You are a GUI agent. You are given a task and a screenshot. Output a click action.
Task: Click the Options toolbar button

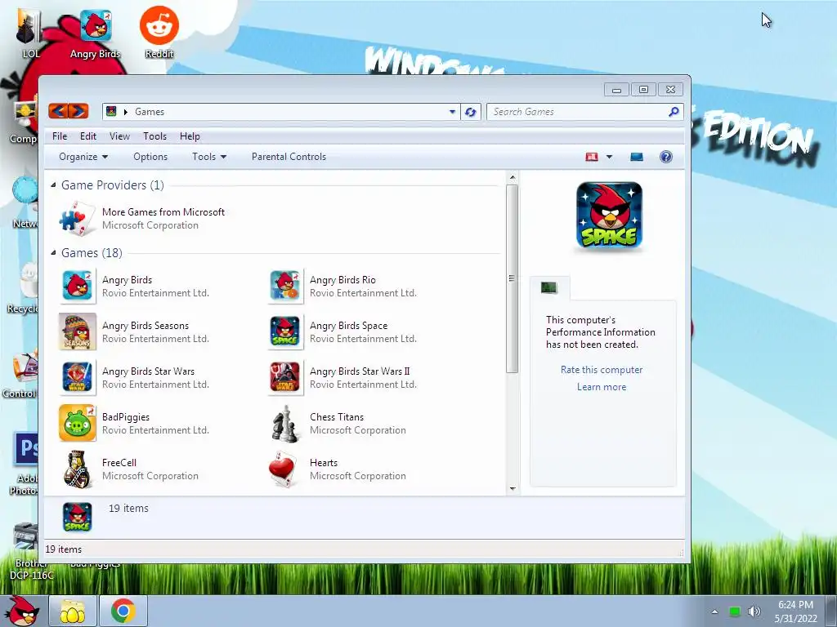pyautogui.click(x=150, y=157)
